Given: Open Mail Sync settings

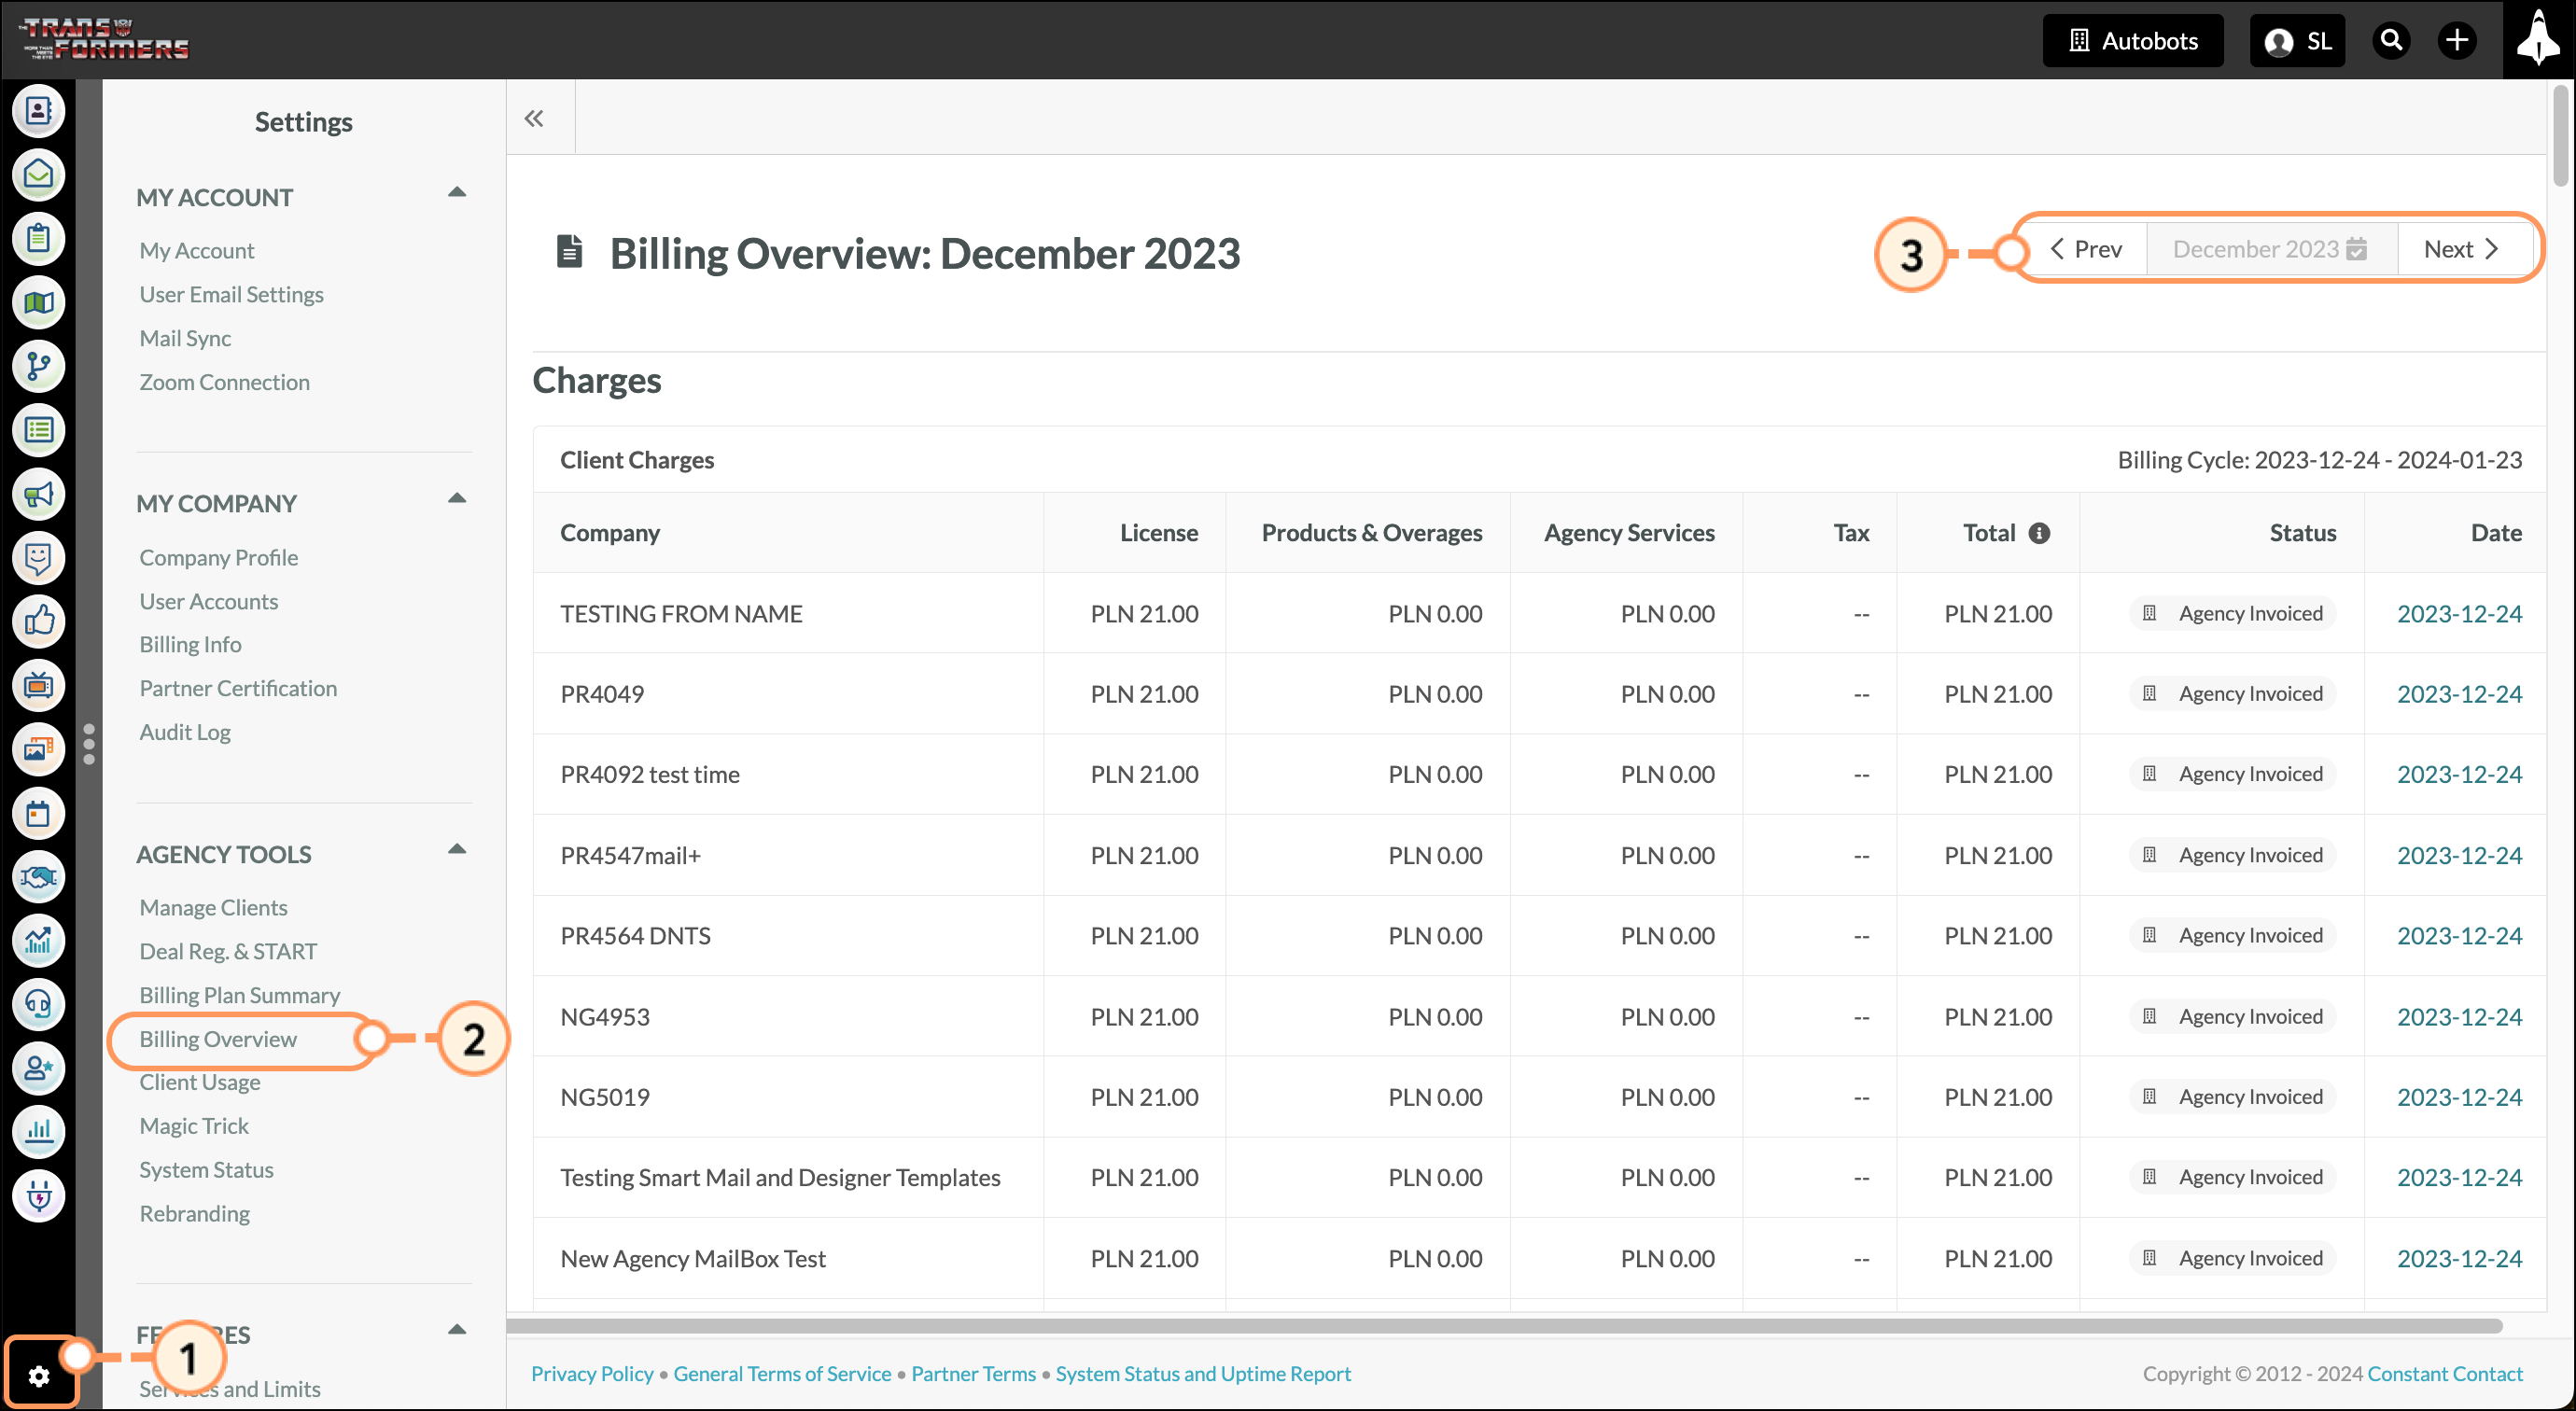Looking at the screenshot, I should tap(185, 338).
